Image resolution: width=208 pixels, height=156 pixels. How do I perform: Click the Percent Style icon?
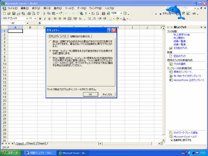coord(80,19)
